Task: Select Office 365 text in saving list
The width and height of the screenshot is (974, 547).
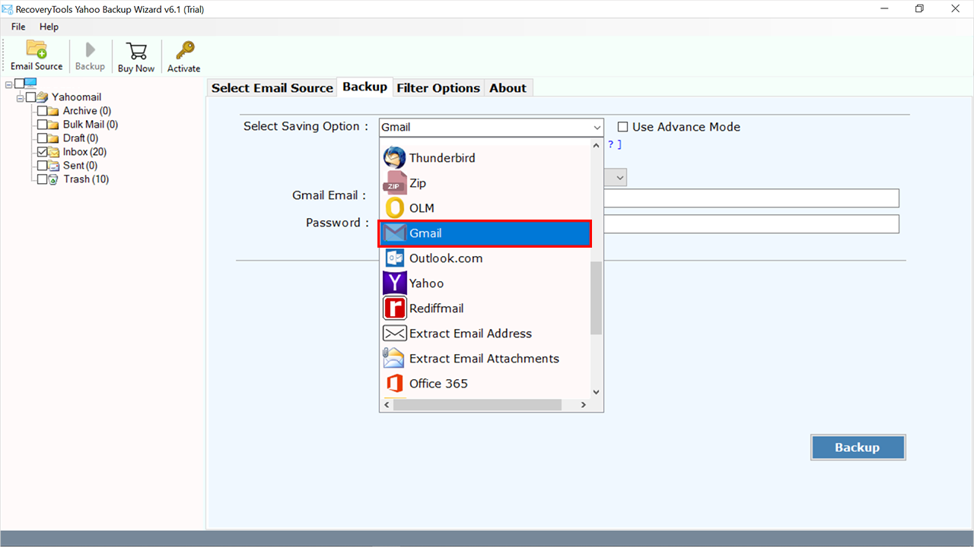Action: (x=438, y=384)
